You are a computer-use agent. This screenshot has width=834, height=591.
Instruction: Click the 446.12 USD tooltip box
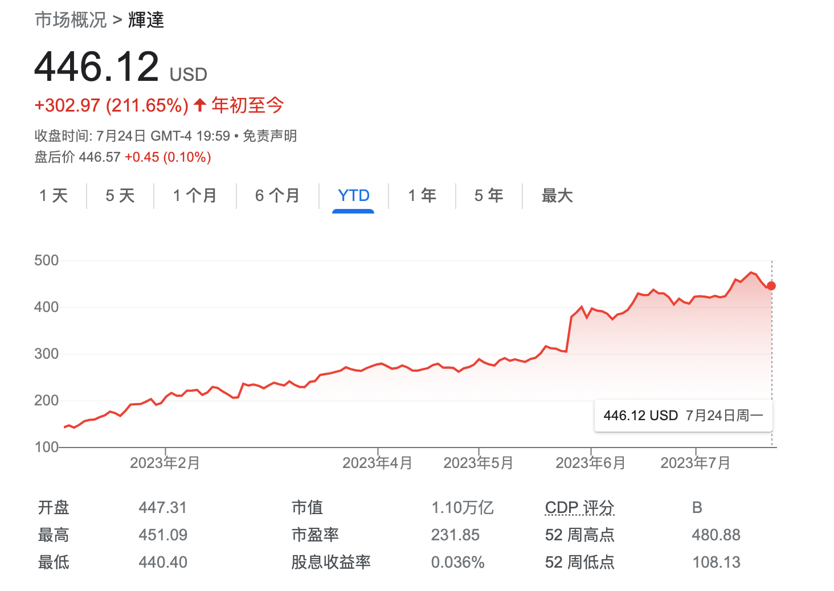683,416
